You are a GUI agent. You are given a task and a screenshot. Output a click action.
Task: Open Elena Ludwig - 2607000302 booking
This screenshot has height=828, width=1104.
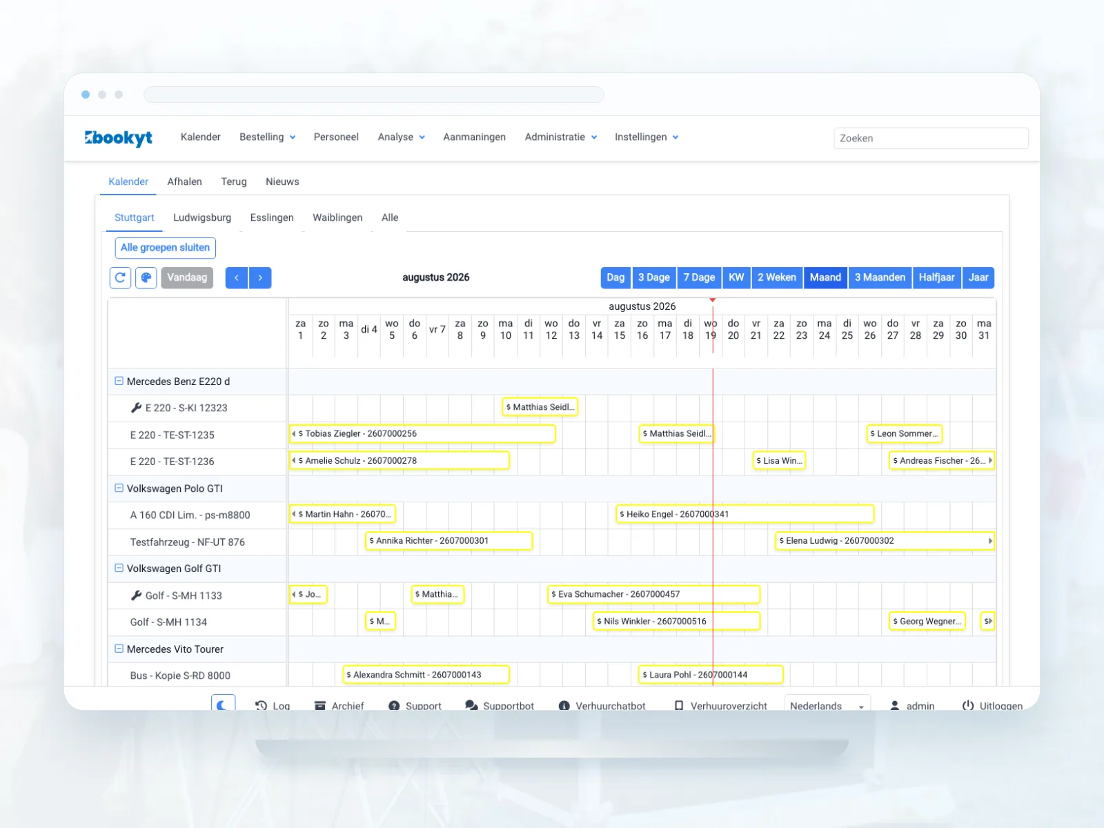[x=885, y=541]
